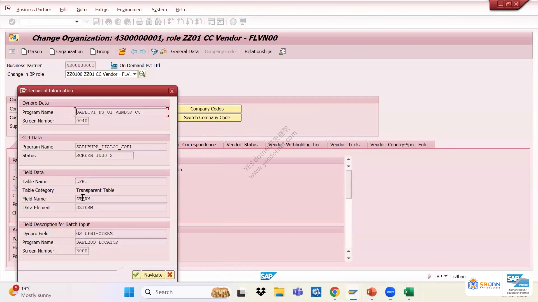Click the Find binoculars icon

pos(149,22)
